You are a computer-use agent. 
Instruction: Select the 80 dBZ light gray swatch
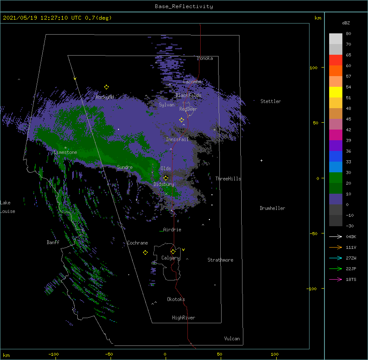[x=336, y=39]
